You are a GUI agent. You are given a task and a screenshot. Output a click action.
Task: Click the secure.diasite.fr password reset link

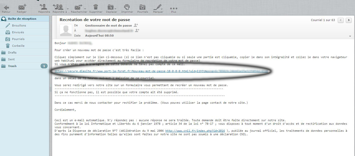130,71
